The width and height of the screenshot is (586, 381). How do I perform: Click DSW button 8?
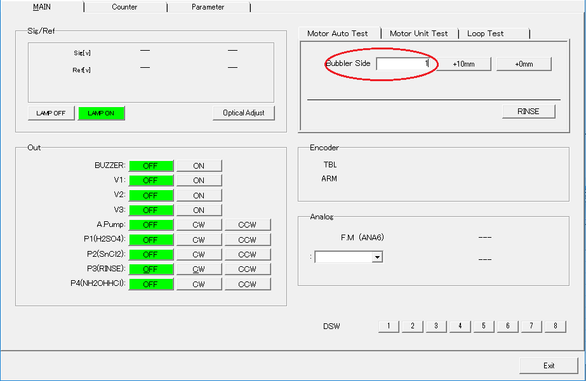click(x=556, y=326)
